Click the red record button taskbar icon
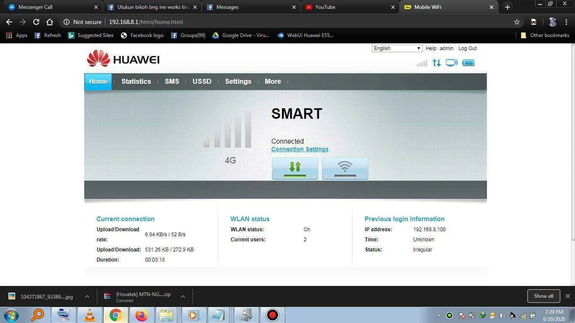The height and width of the screenshot is (323, 575). (272, 315)
